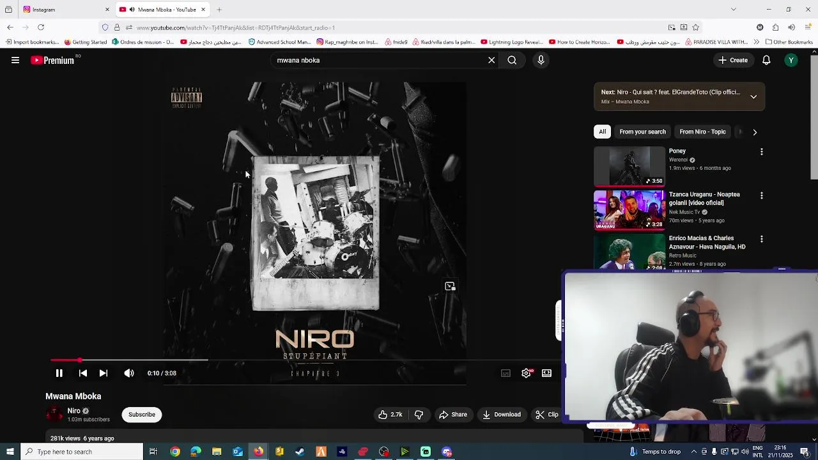Open the Firefox application menu
The width and height of the screenshot is (818, 460).
click(807, 27)
